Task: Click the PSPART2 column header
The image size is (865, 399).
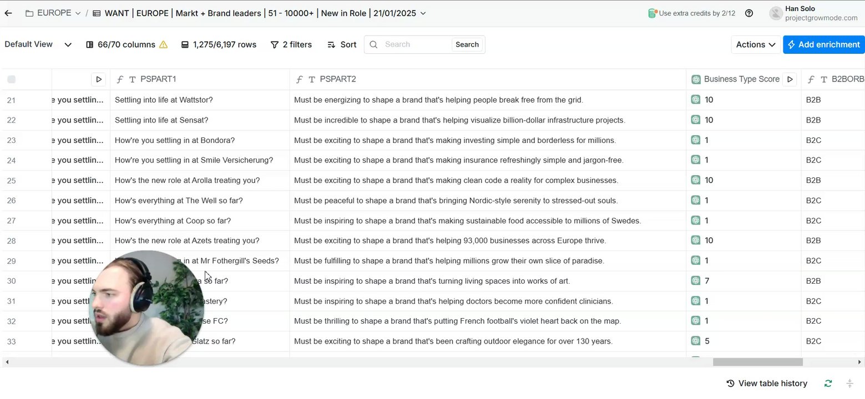Action: [x=338, y=79]
